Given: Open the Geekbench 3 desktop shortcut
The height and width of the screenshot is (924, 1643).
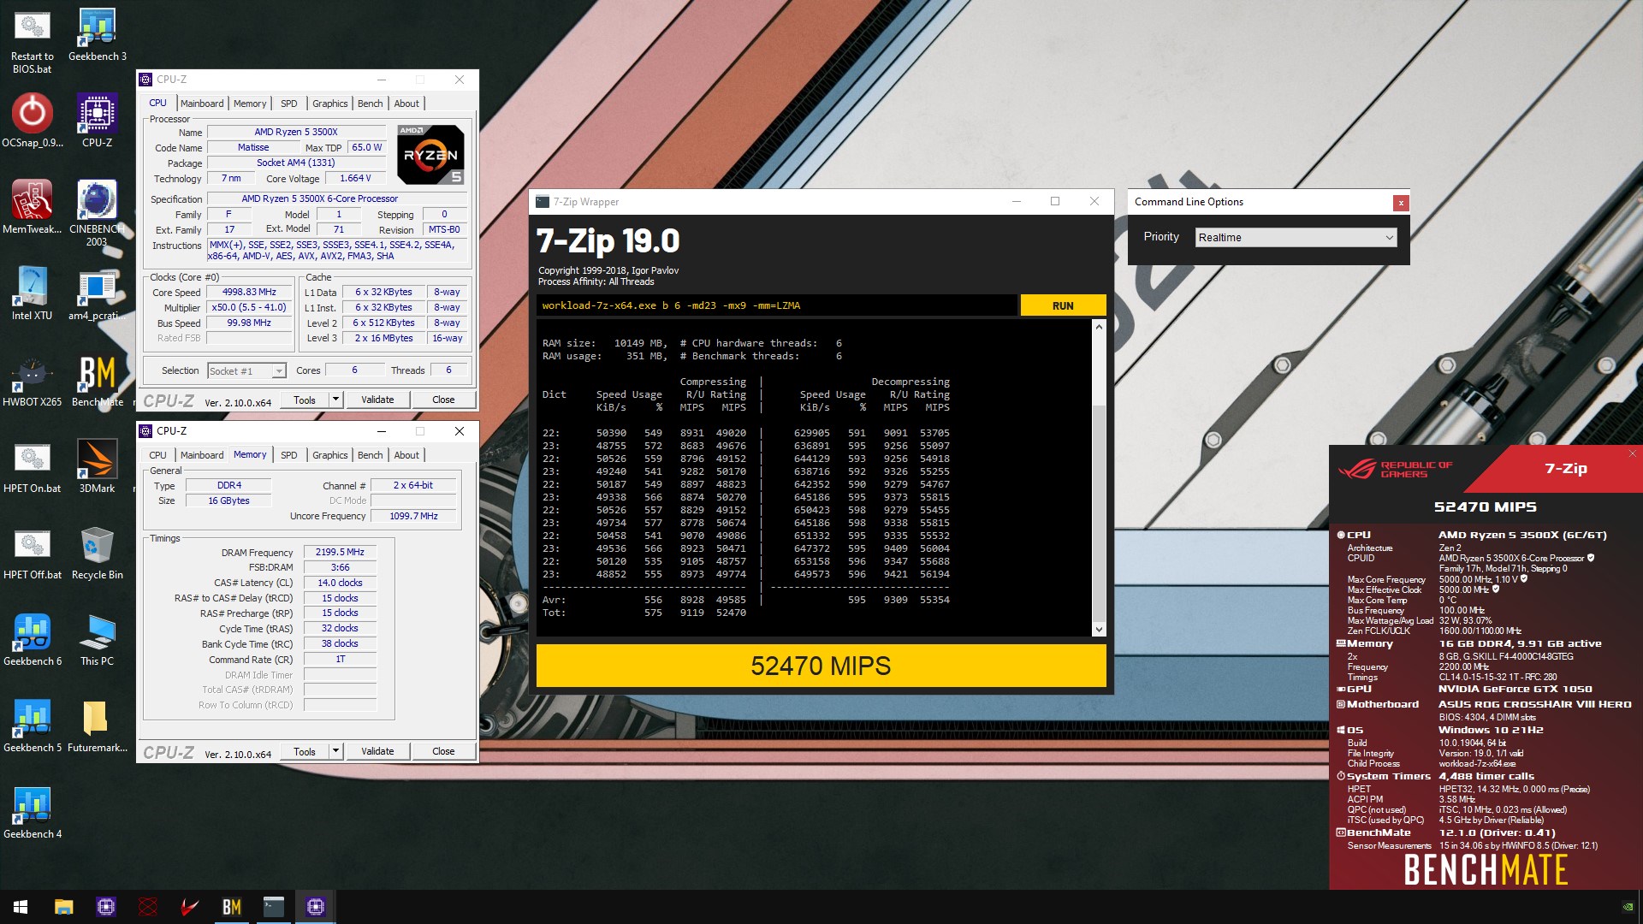Looking at the screenshot, I should coord(97,34).
